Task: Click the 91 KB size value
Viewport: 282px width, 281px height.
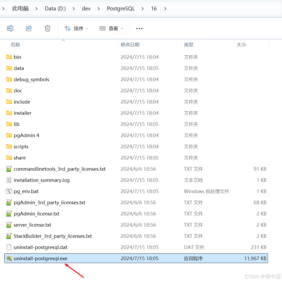Action: click(x=260, y=169)
